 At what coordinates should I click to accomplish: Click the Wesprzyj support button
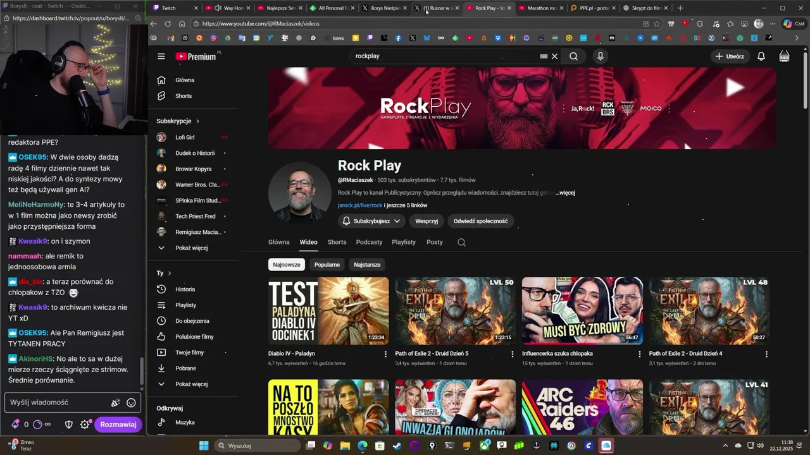pyautogui.click(x=427, y=221)
